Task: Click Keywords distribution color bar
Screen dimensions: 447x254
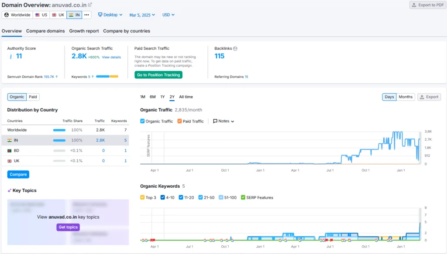Action: (x=107, y=77)
